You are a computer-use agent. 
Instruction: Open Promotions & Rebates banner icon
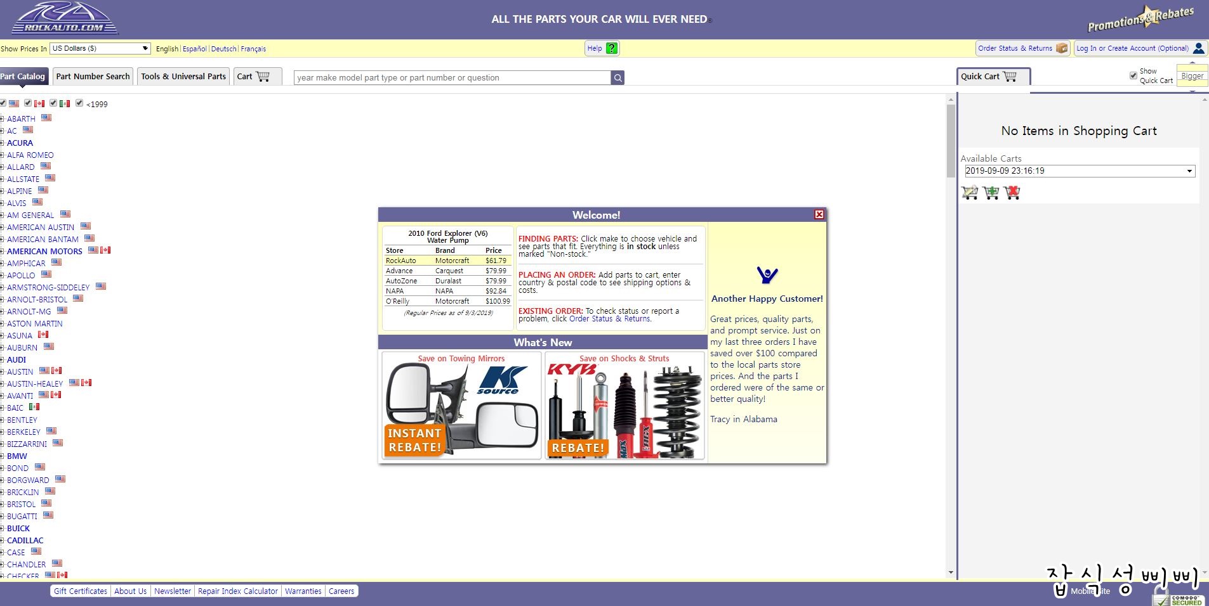point(1141,18)
